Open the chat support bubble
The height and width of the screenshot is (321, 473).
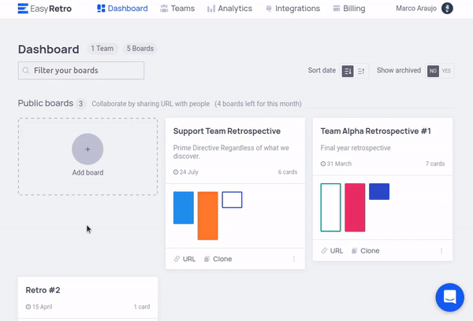451,298
